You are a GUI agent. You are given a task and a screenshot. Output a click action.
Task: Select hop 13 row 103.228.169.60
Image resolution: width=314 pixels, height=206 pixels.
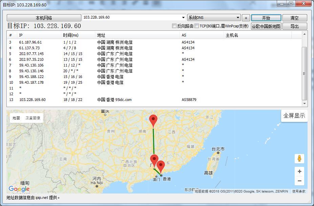[x=33, y=100]
